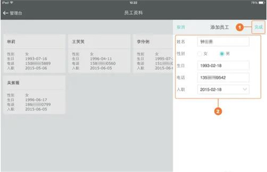Viewport: 267px width, 172px height.
Task: Click the phone number ending 0799
Action: point(38,105)
